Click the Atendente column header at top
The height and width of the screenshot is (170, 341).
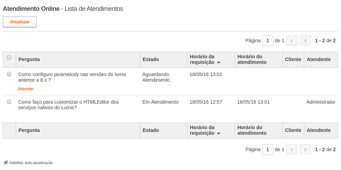319,59
